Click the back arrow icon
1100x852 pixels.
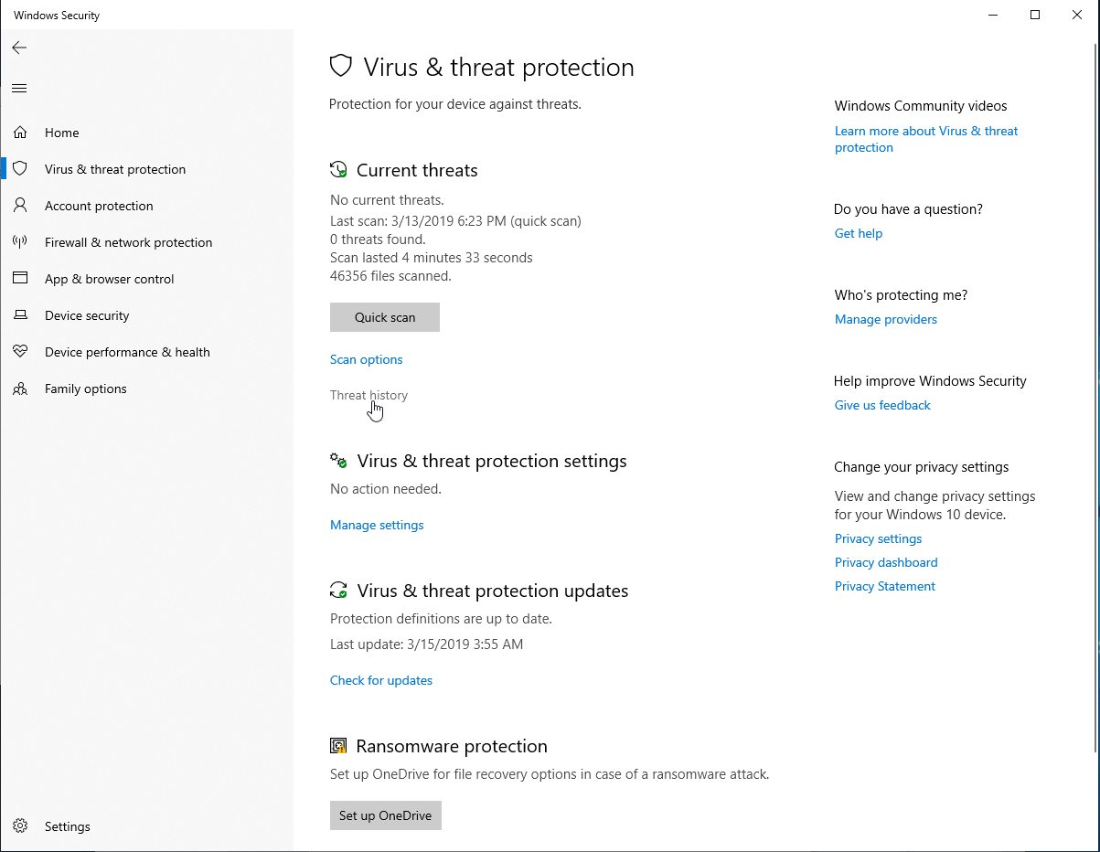tap(19, 48)
